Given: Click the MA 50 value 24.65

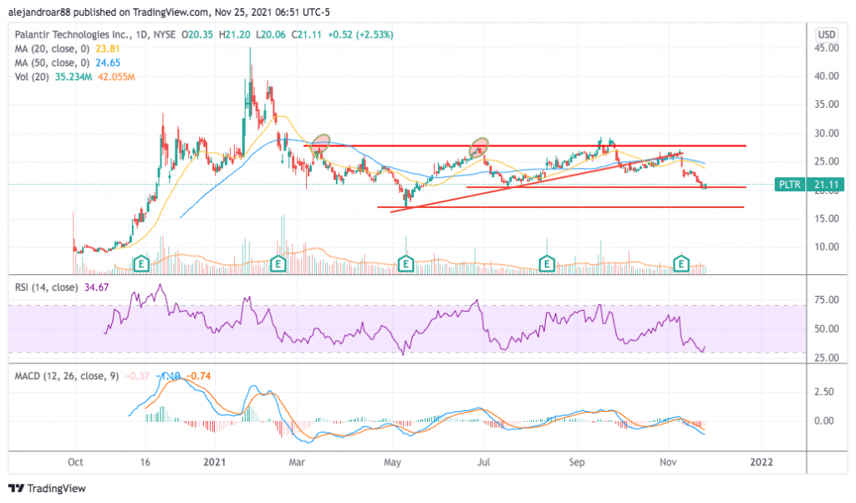Looking at the screenshot, I should [108, 63].
